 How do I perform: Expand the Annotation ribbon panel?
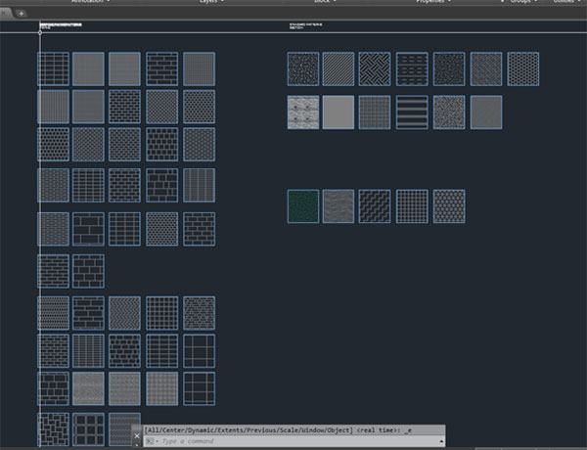point(90,3)
